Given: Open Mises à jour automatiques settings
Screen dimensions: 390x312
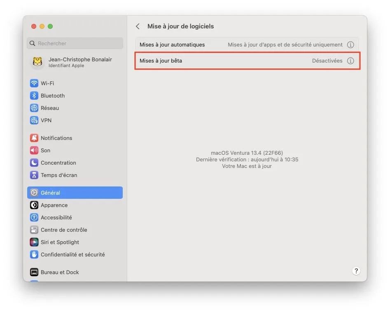Looking at the screenshot, I should (247, 44).
